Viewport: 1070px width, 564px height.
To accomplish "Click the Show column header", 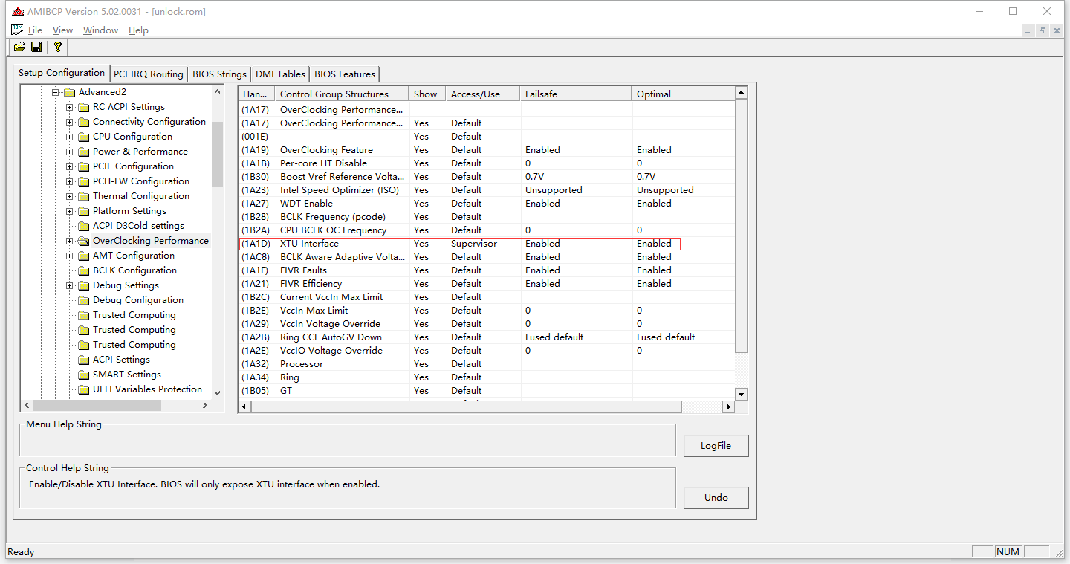I will click(x=427, y=94).
